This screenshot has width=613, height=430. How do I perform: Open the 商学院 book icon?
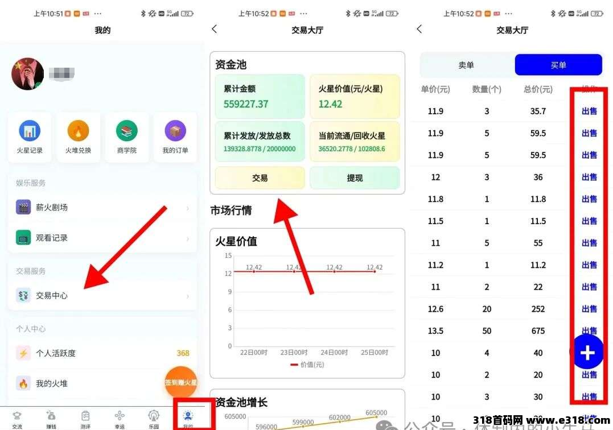click(127, 131)
